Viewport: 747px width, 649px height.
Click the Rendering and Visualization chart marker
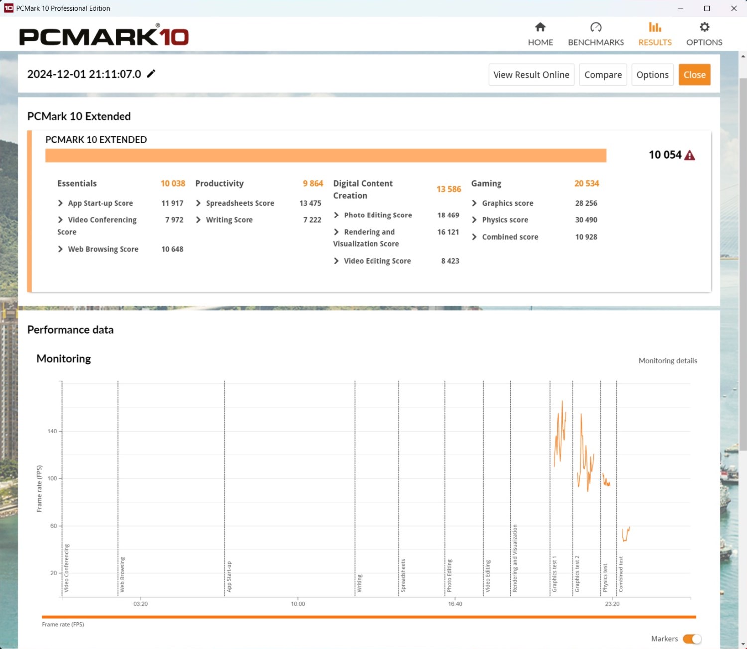tap(515, 558)
